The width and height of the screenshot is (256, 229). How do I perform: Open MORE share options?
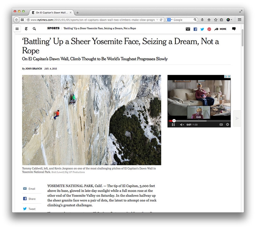click(220, 29)
